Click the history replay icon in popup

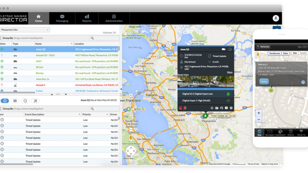click(222, 108)
